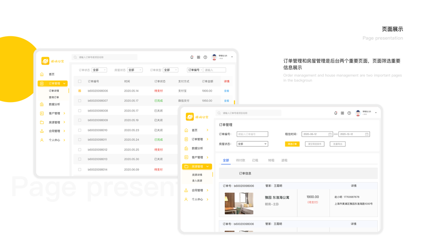The image size is (428, 250).
Task: Click the 清空筛选条件 button
Action: coord(315,144)
